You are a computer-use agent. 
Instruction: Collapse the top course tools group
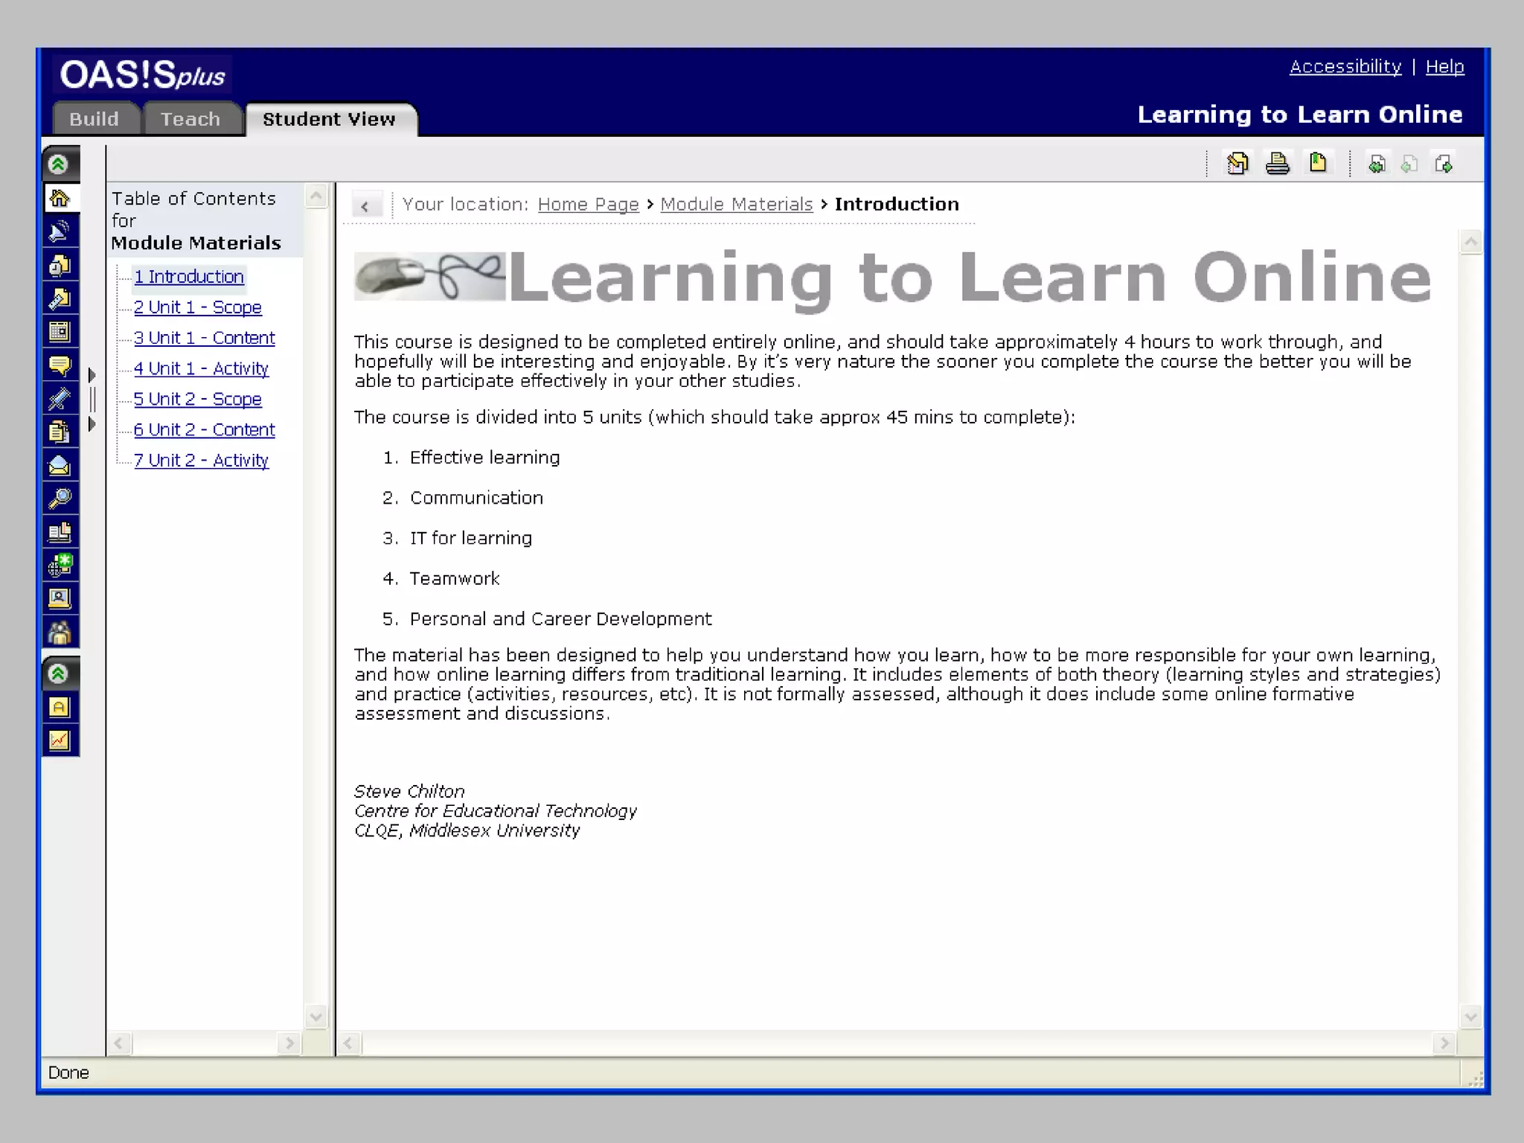[60, 164]
